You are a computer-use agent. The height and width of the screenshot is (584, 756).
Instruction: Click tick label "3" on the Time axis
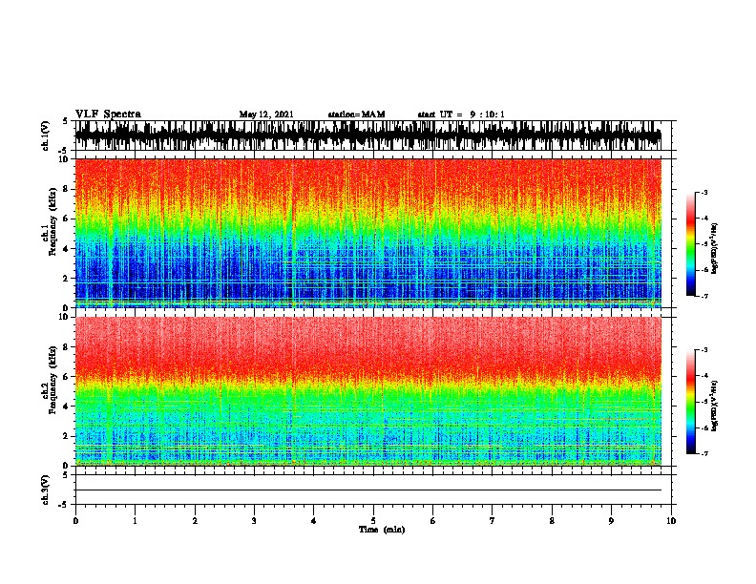coord(254,521)
